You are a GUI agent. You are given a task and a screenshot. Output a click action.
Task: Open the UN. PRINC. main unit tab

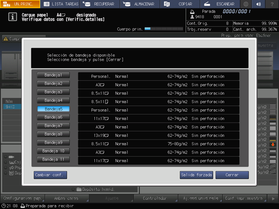coord(20,4)
